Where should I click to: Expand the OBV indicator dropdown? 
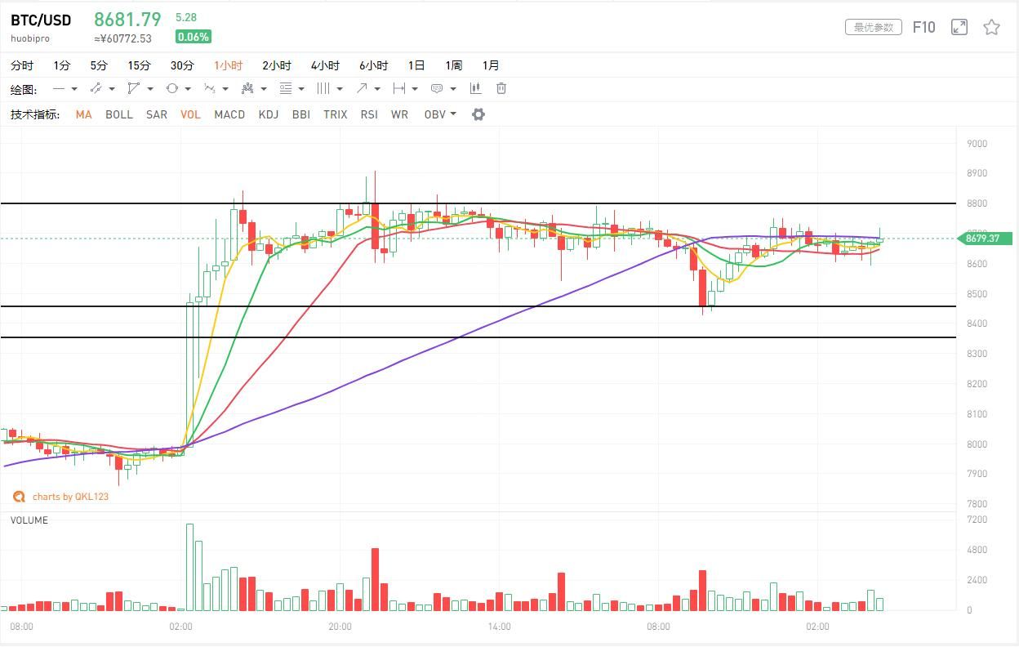453,114
